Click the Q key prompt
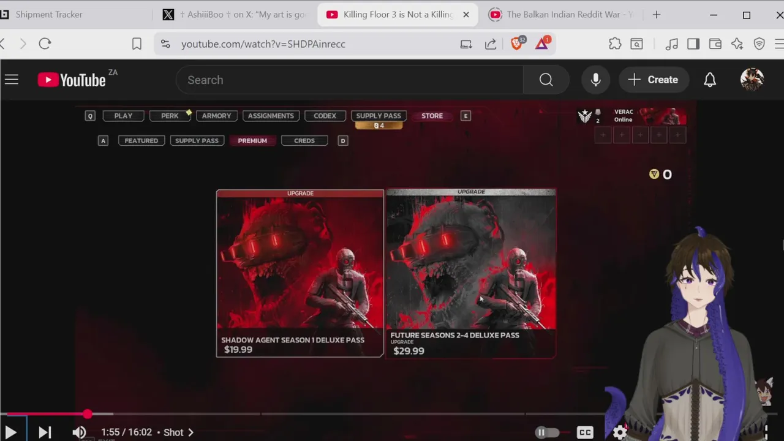 tap(90, 116)
